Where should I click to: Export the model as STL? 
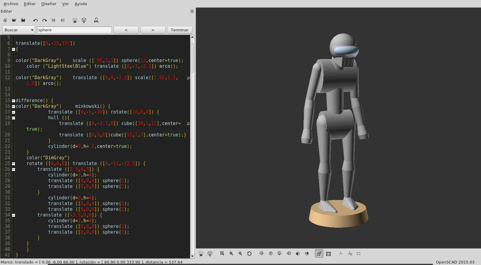coord(96,20)
